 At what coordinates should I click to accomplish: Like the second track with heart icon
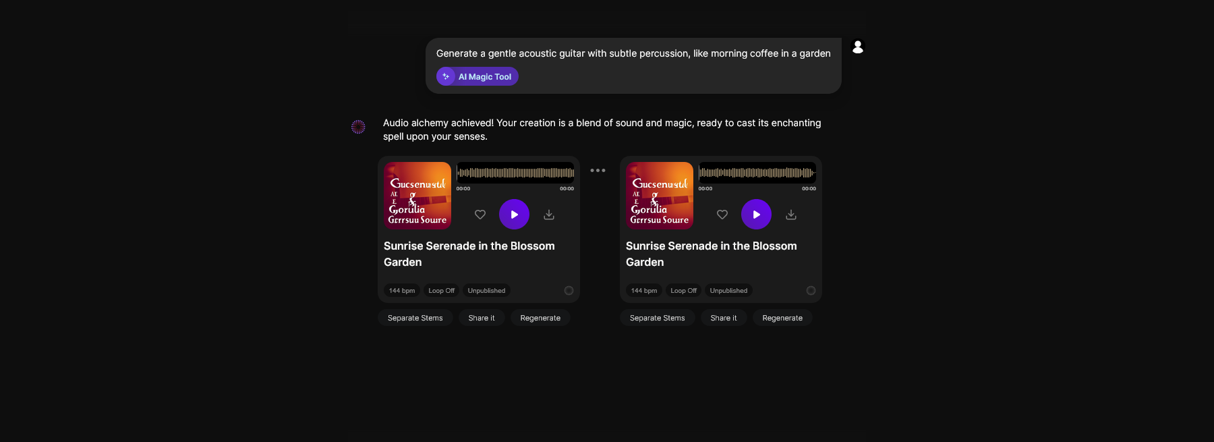tap(722, 215)
